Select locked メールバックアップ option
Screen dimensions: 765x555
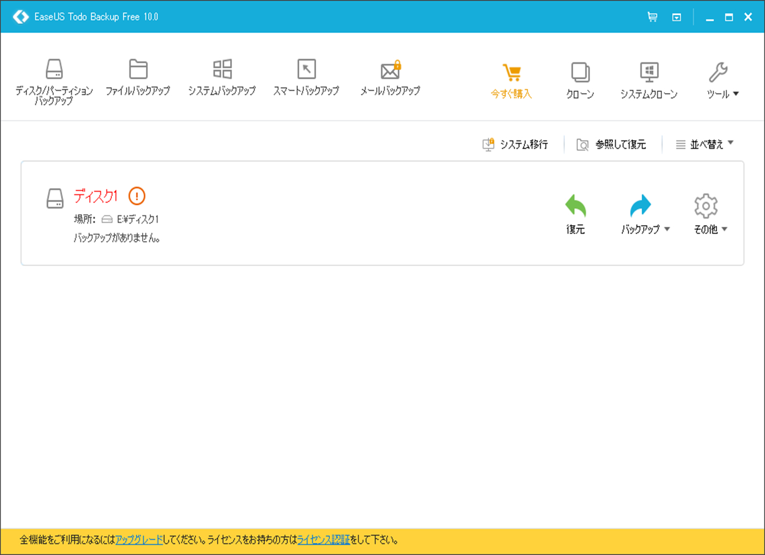pos(390,77)
